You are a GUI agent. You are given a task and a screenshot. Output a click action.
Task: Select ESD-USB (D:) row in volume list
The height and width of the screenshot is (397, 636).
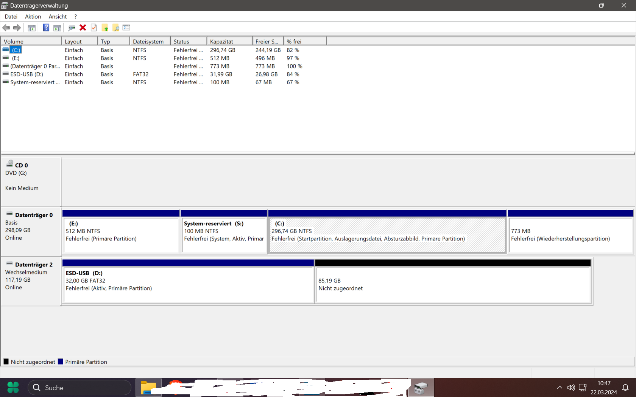point(26,74)
